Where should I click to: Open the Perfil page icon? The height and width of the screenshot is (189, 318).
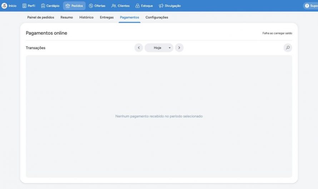point(24,6)
